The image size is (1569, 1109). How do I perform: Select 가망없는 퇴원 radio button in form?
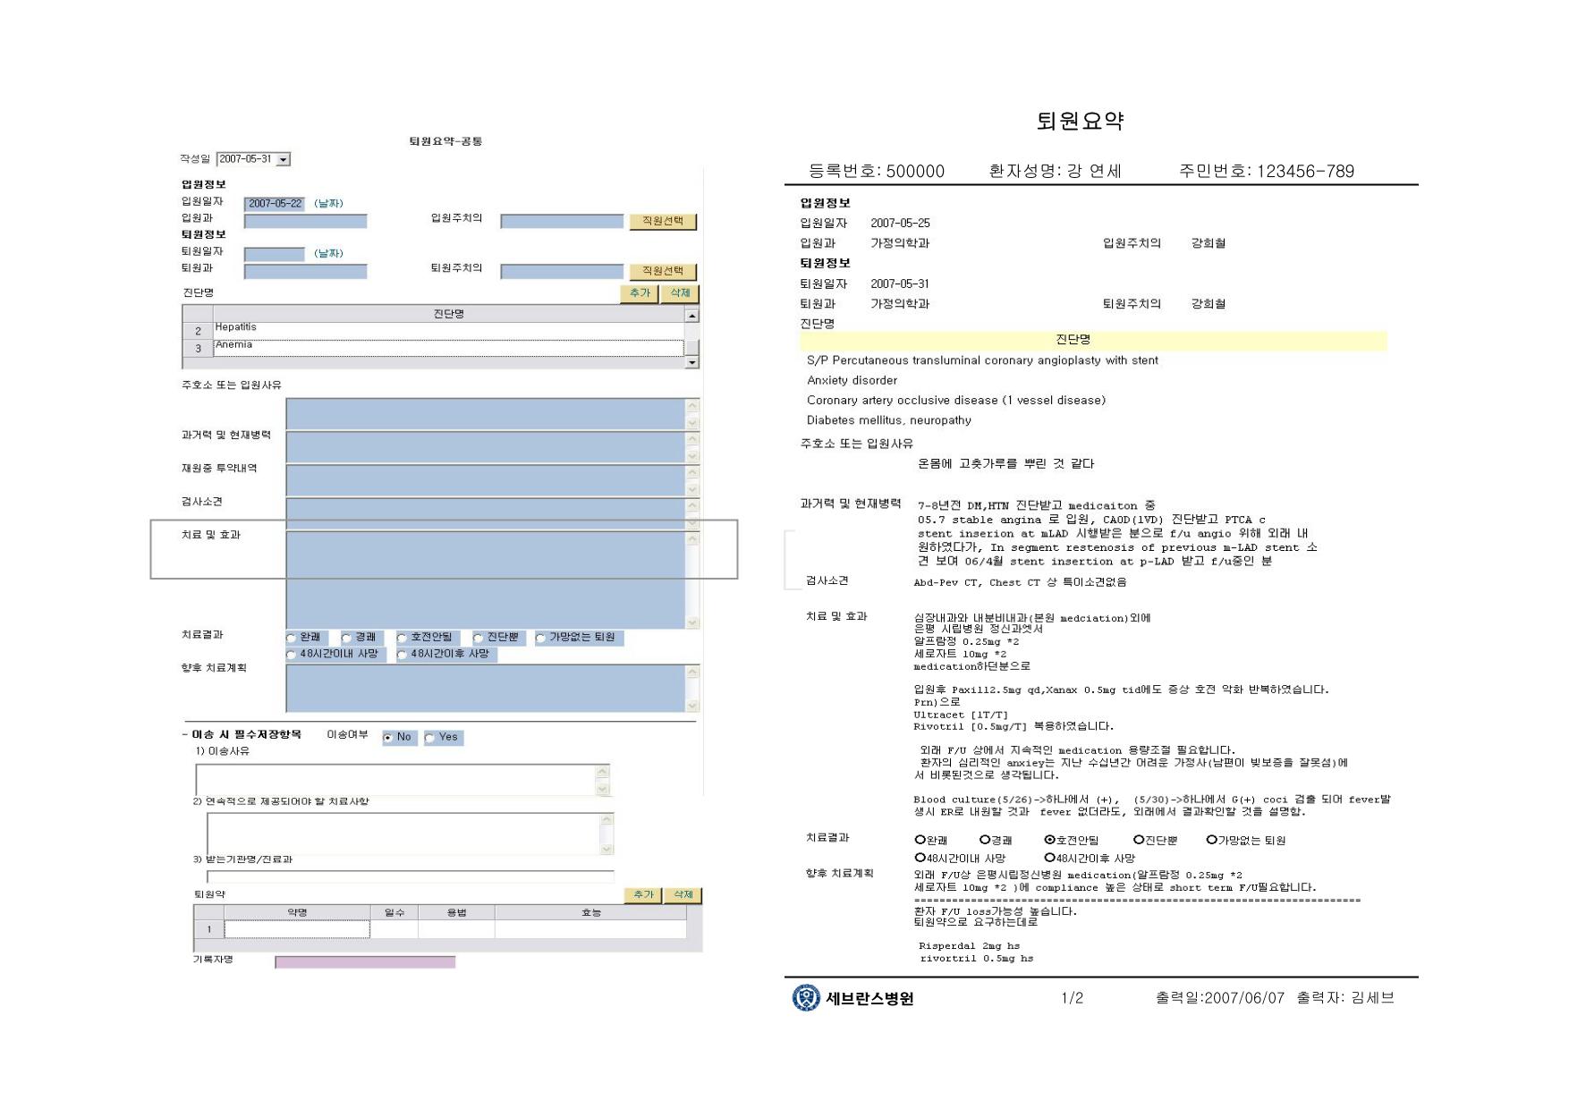pyautogui.click(x=540, y=638)
